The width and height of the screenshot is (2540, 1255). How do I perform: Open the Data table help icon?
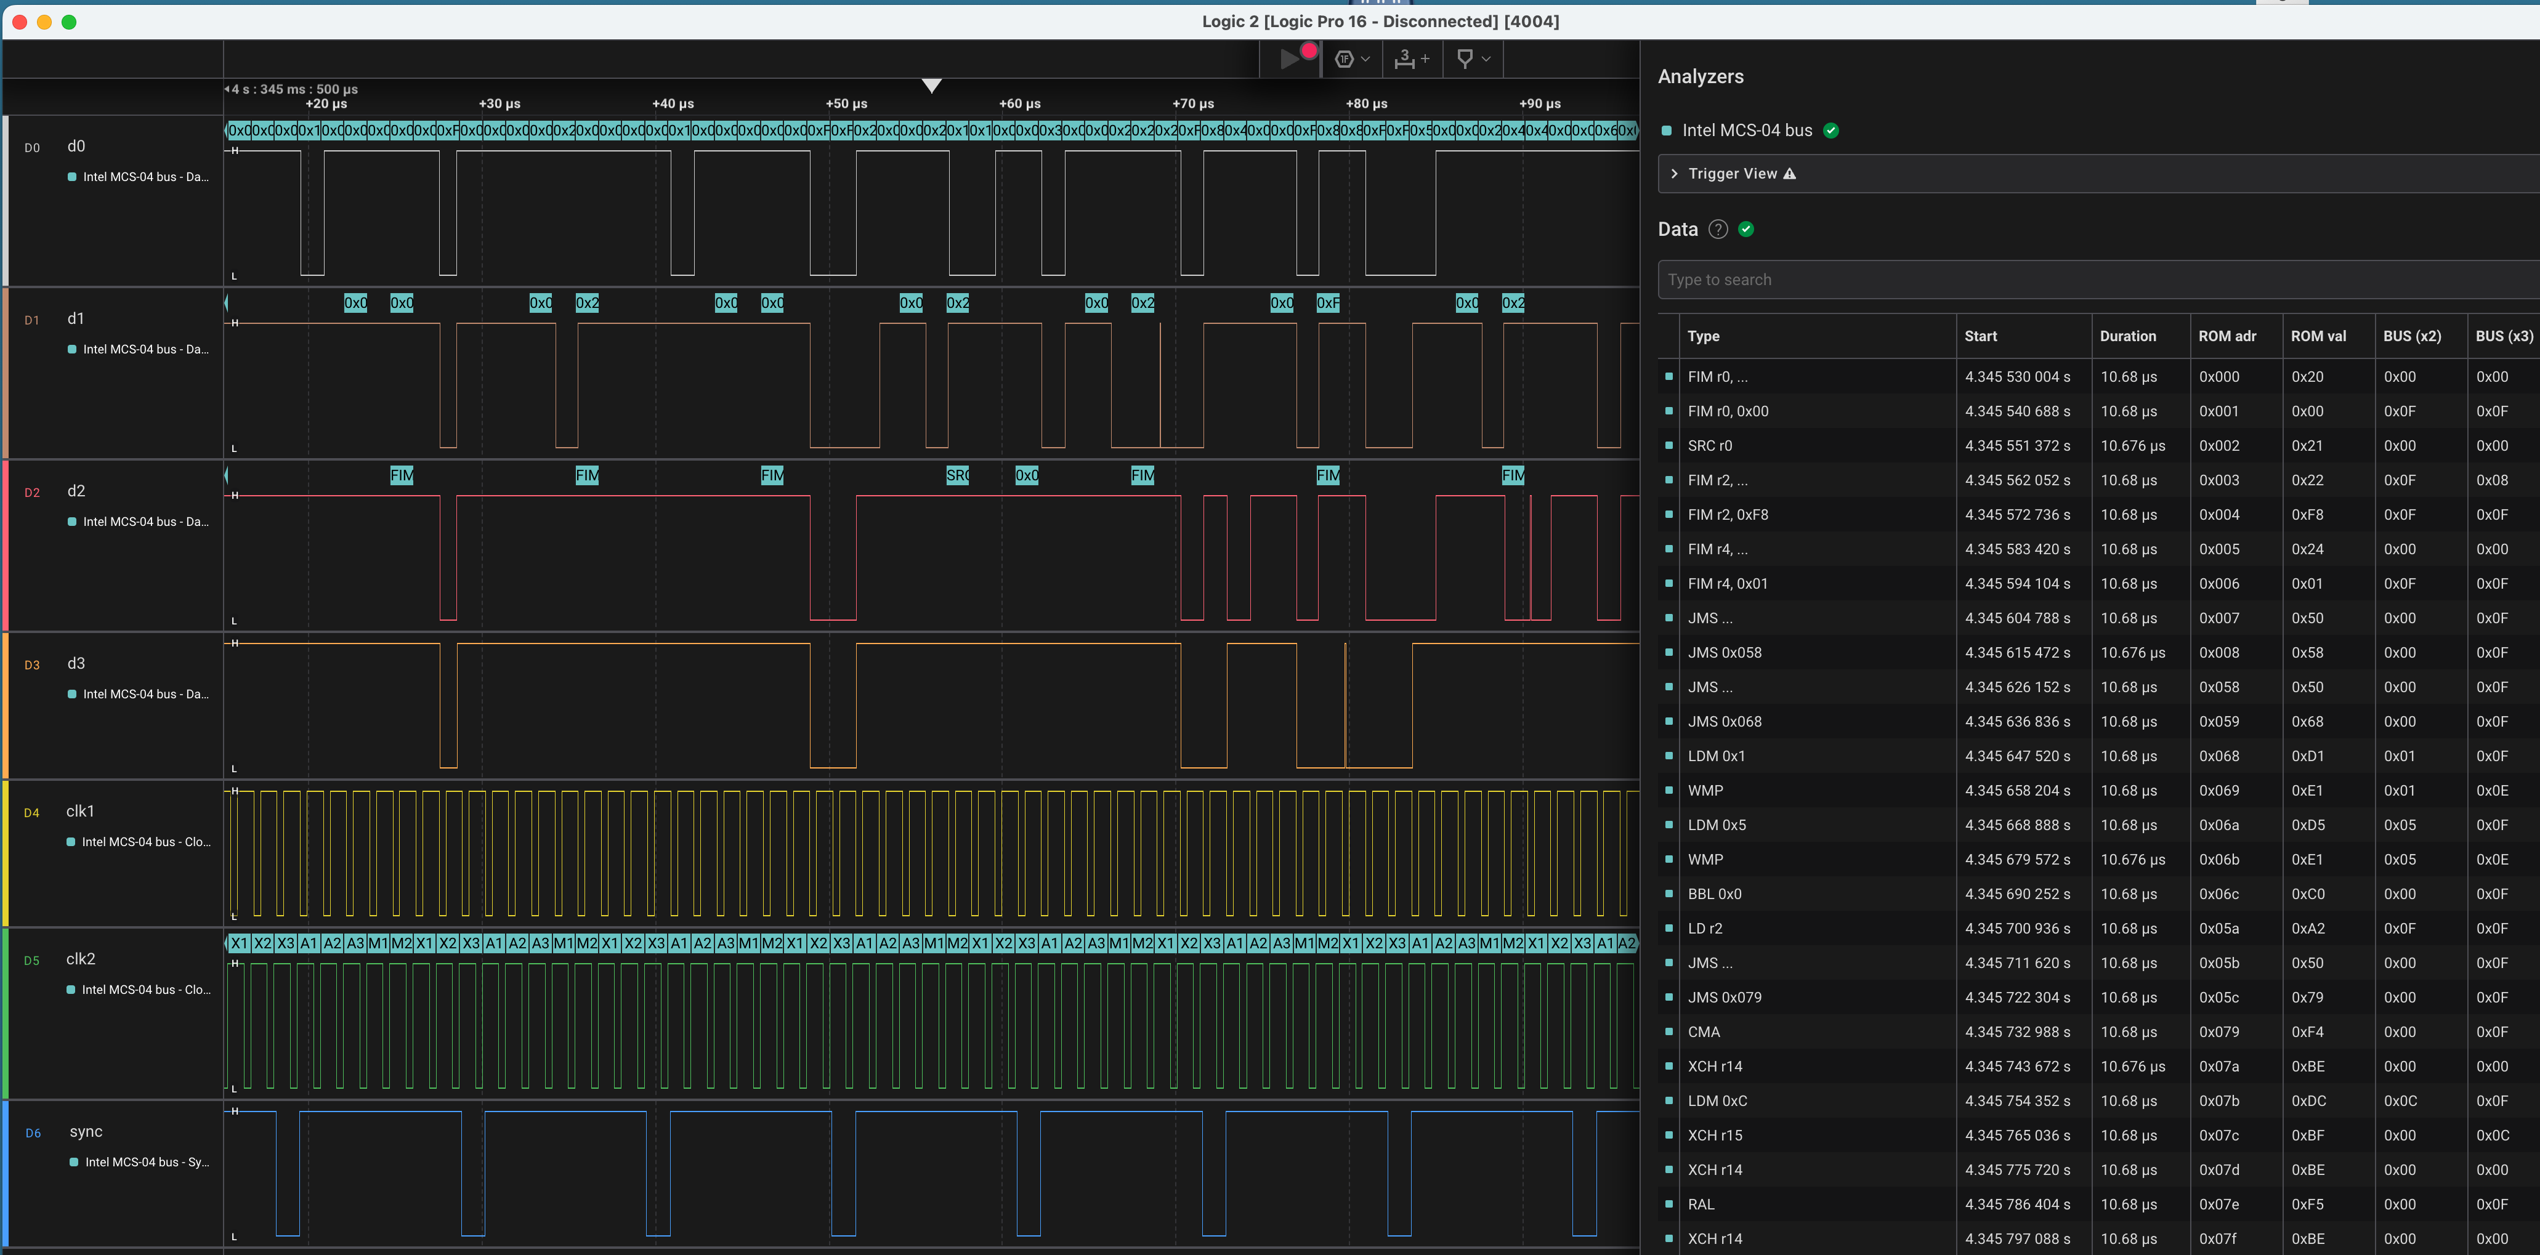[x=1718, y=230]
